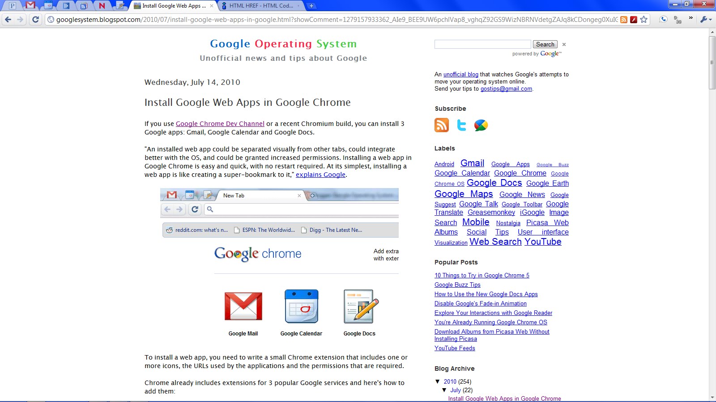Open the YouTube Feeds post
Image resolution: width=716 pixels, height=402 pixels.
[x=455, y=348]
